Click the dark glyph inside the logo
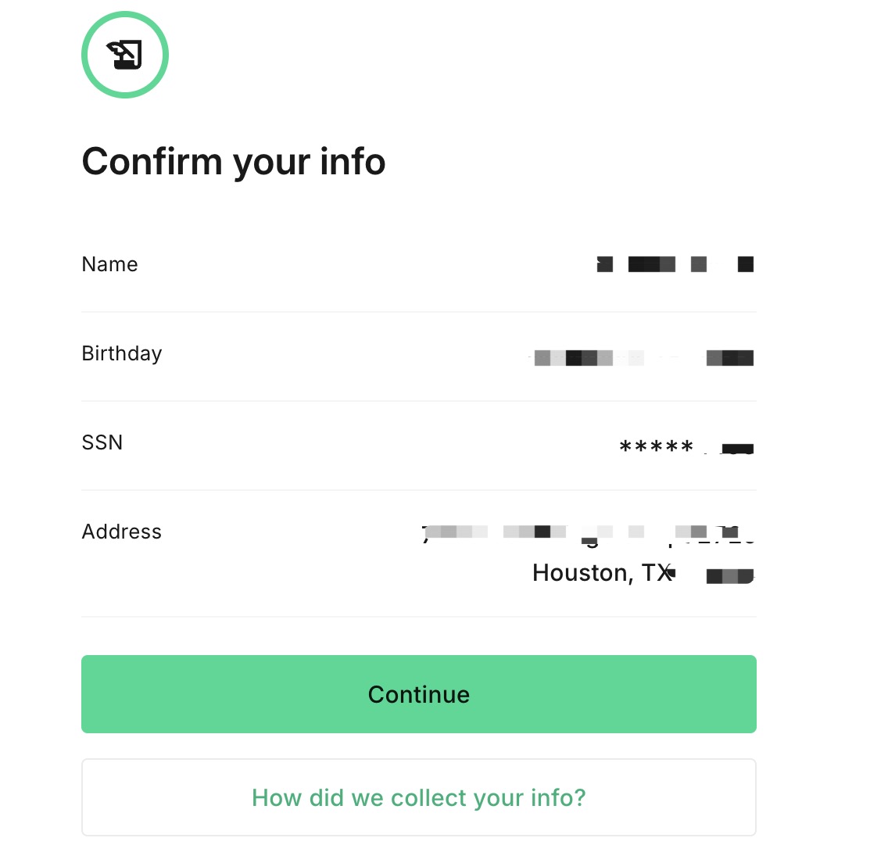 [x=125, y=55]
